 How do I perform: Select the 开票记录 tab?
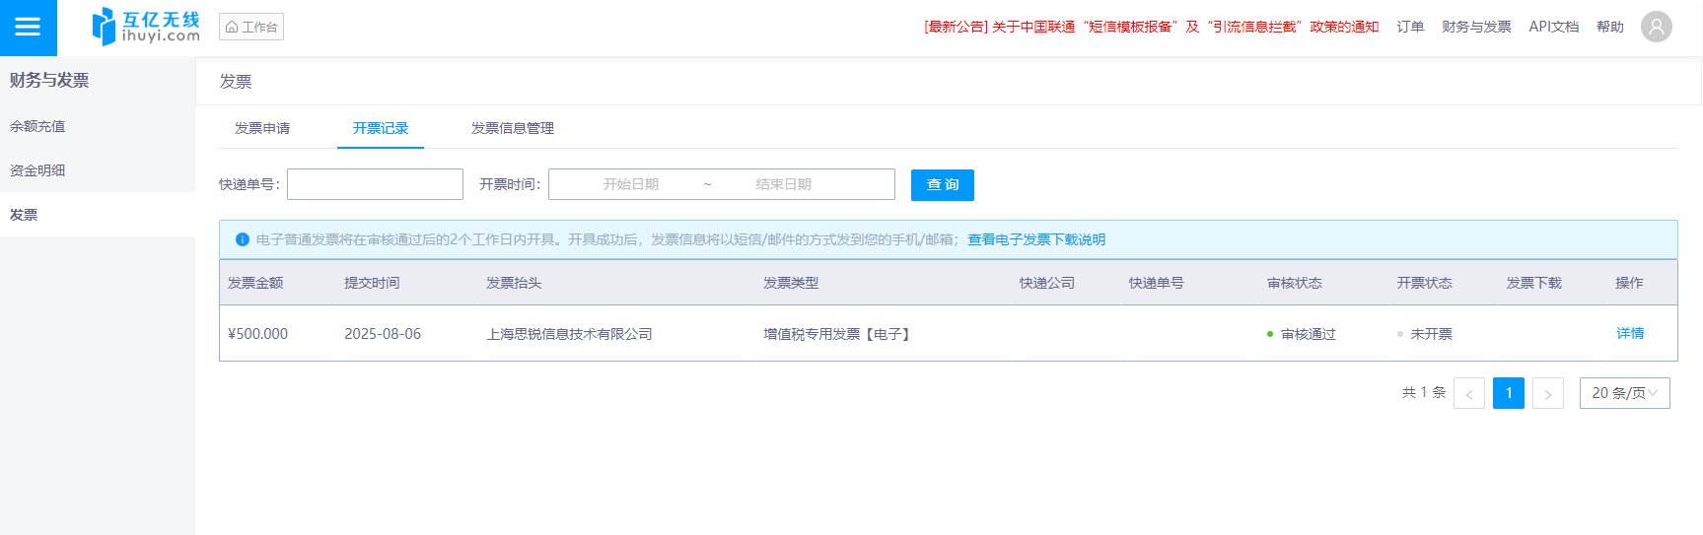(x=381, y=128)
